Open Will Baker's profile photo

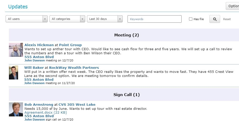tap(14, 72)
